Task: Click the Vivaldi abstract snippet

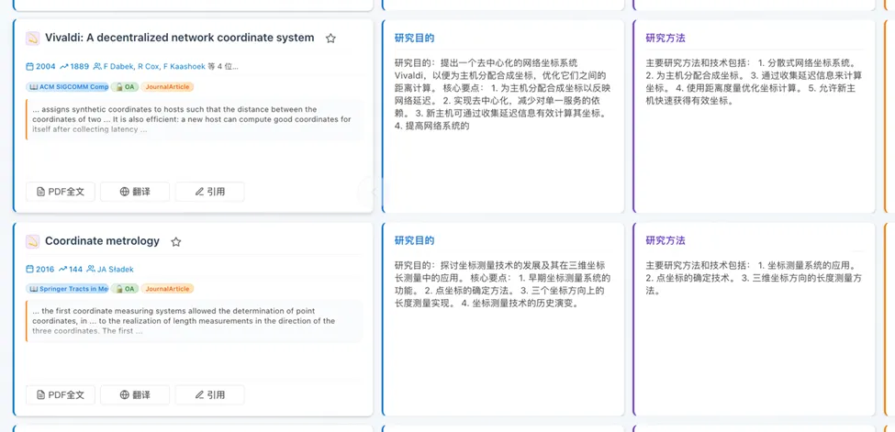Action: tap(194, 119)
